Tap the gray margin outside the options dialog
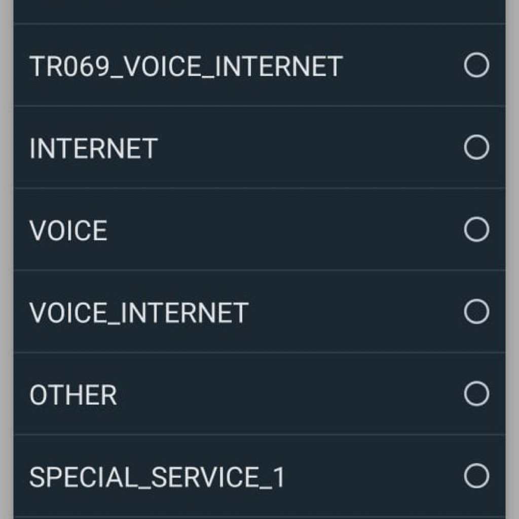The height and width of the screenshot is (519, 519). 6,253
